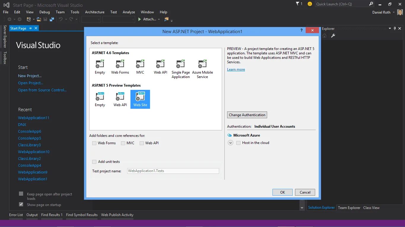Image resolution: width=405 pixels, height=227 pixels.
Task: Click the Navigate Forward arrow icon
Action: 20,19
